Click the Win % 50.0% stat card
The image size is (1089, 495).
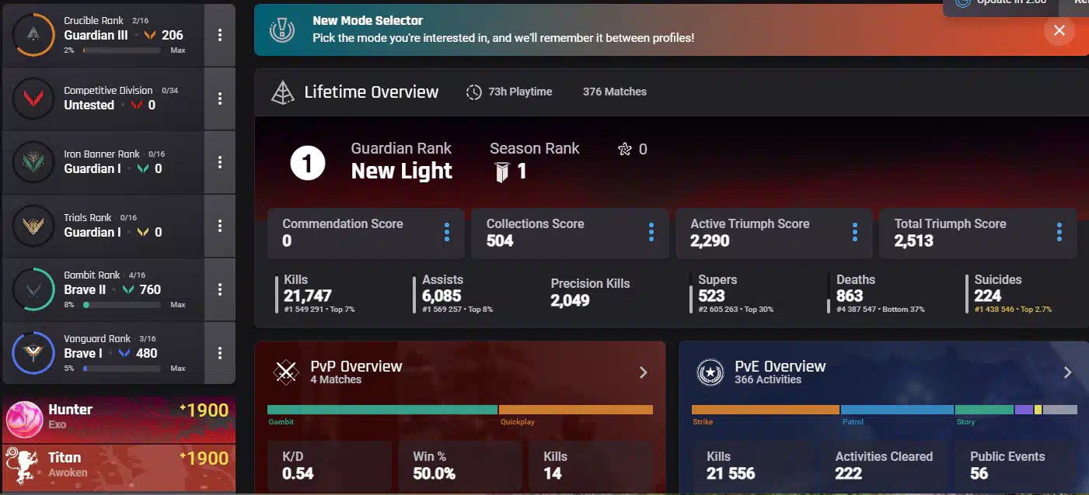coord(460,467)
